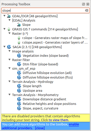Clear the search box text
Screen dimensions: 91x131
click(x=87, y=10)
